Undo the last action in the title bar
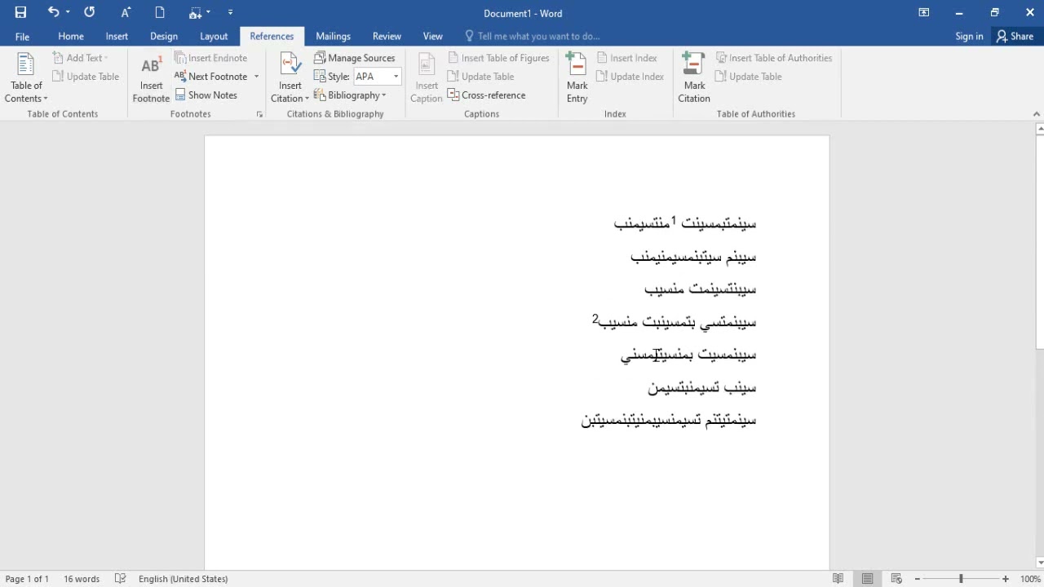1044x587 pixels. coord(53,12)
